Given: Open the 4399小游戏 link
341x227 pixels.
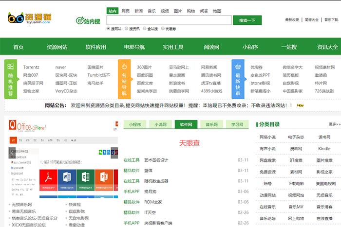Looking at the screenshot, I should point(211,91).
